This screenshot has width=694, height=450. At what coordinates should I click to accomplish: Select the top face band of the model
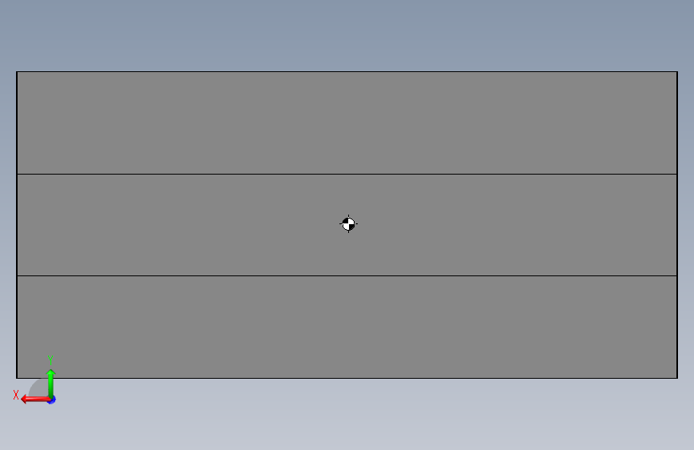pyautogui.click(x=347, y=123)
